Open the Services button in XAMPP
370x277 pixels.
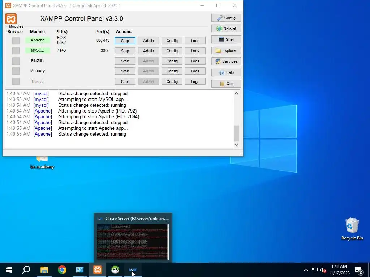tap(226, 61)
